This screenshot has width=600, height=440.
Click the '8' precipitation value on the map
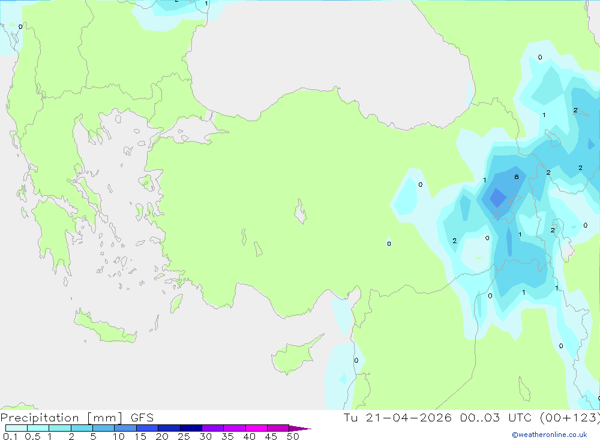[x=517, y=177]
